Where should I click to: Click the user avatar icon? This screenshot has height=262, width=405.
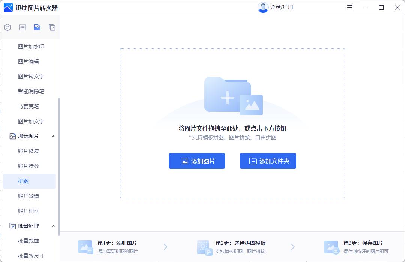click(x=263, y=7)
